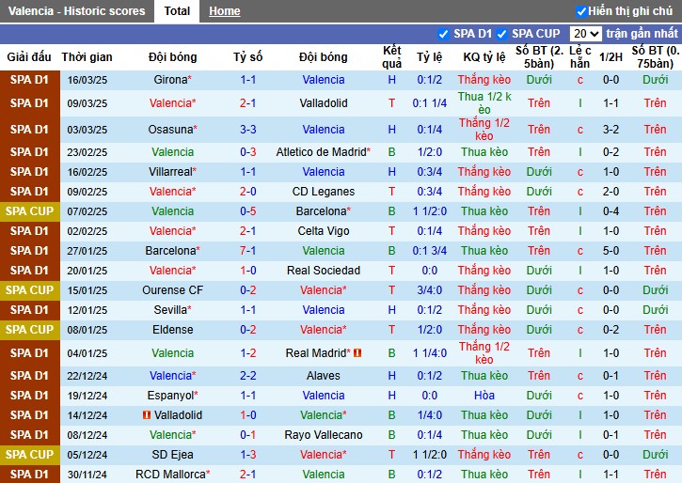The image size is (682, 483).
Task: Open SD Ejea team link
Action: 172,455
